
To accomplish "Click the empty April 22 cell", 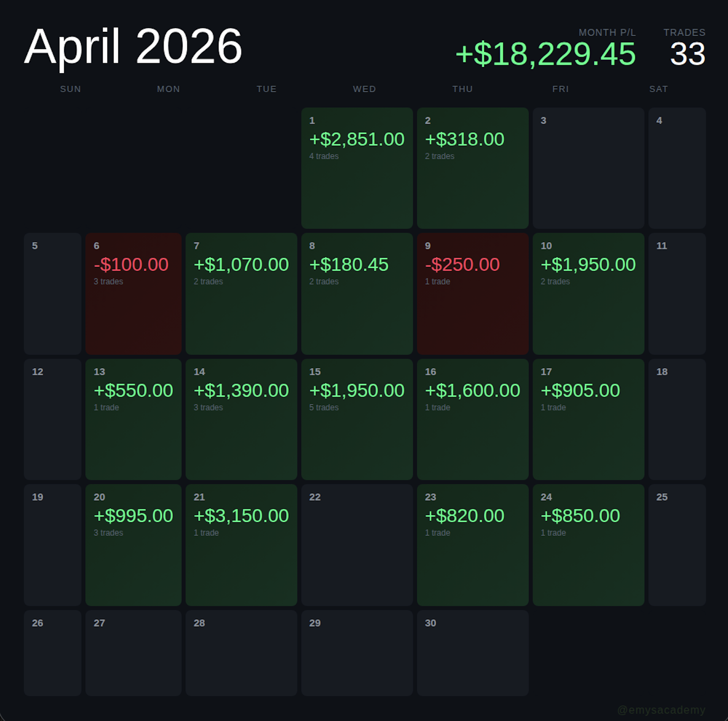I will pyautogui.click(x=357, y=545).
